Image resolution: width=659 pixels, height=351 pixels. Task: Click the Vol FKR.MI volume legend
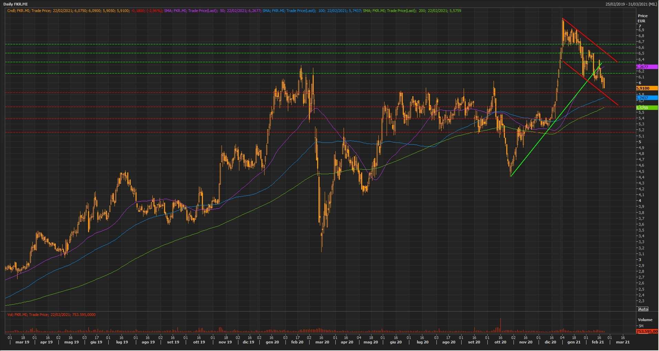click(52, 315)
